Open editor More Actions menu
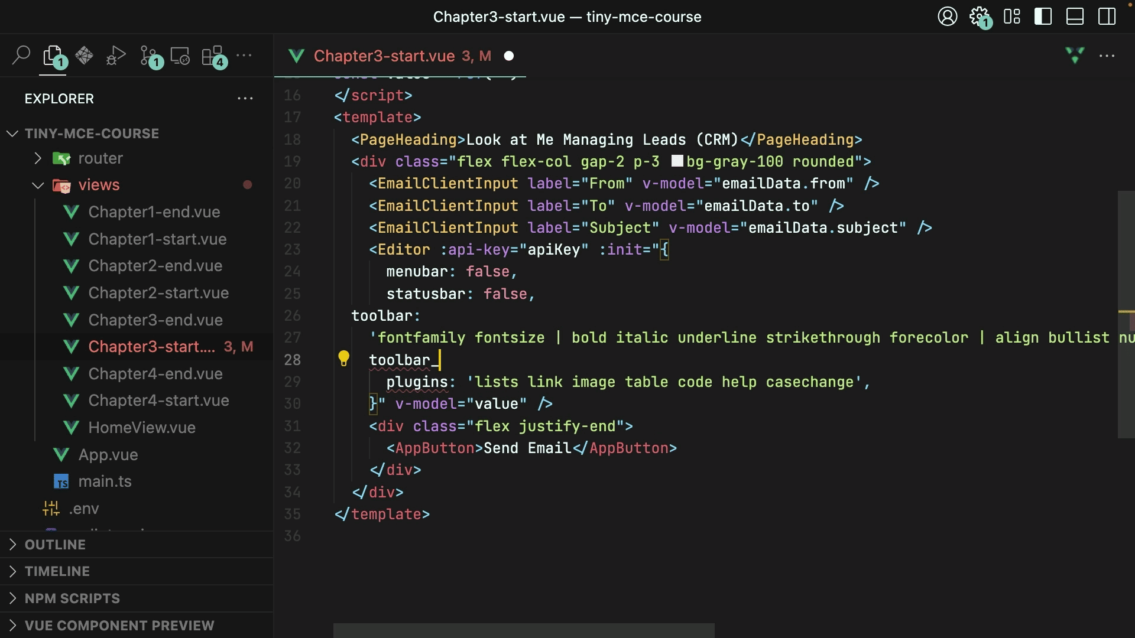The height and width of the screenshot is (638, 1135). point(1107,56)
